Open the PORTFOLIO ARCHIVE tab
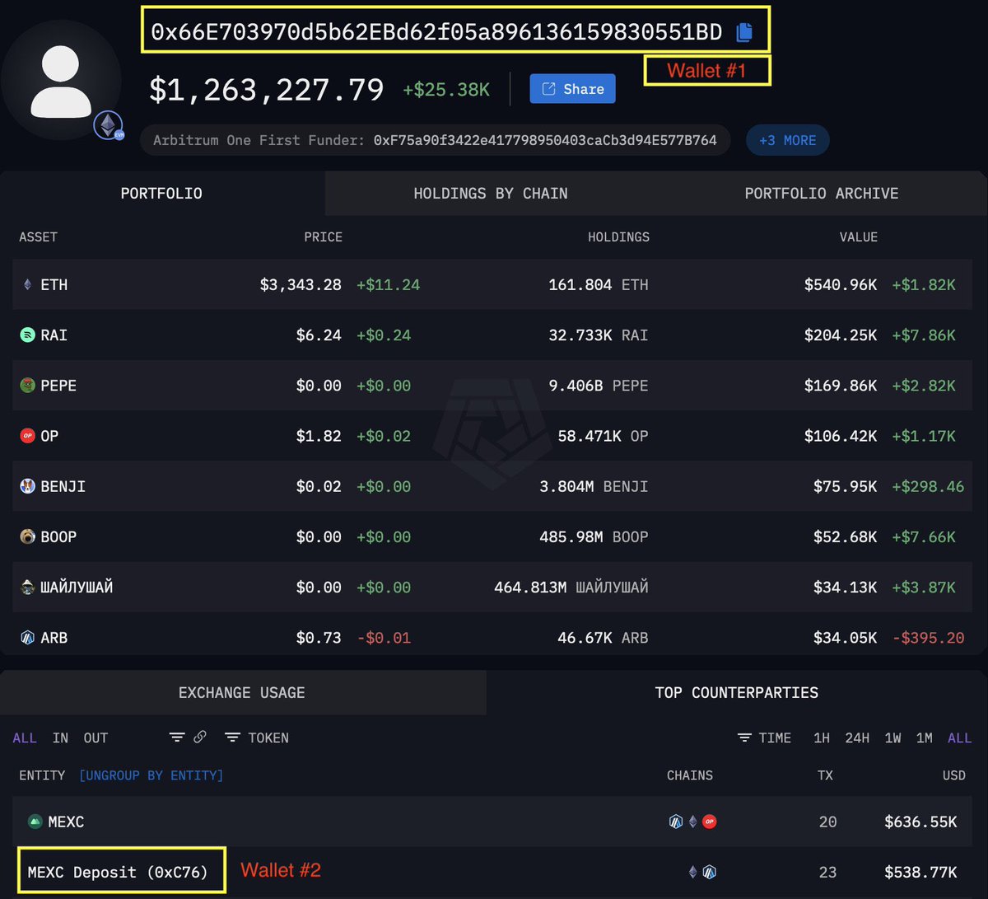 821,193
